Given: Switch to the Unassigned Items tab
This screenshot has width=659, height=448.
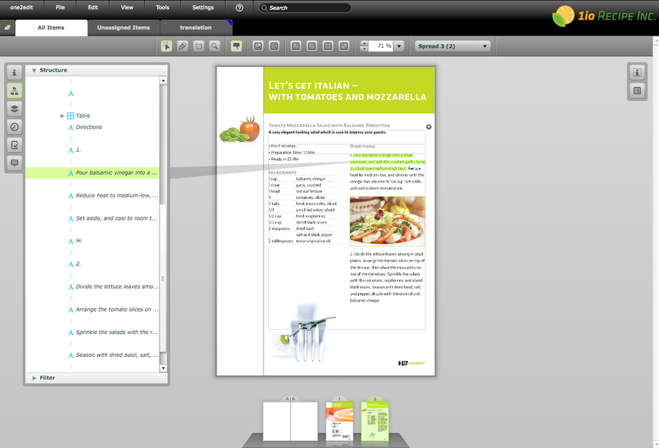Looking at the screenshot, I should tap(123, 28).
